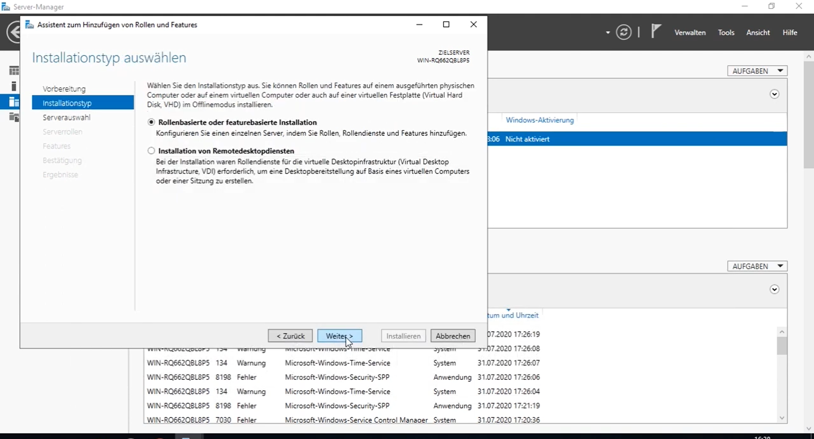Select the Local Server sidebar icon
The height and width of the screenshot is (439, 814).
pos(14,86)
